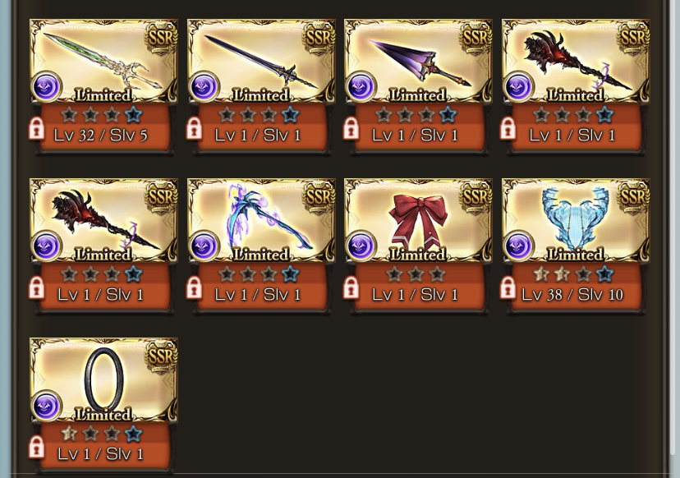Pick the red ribbon bow weapon

coord(418,220)
